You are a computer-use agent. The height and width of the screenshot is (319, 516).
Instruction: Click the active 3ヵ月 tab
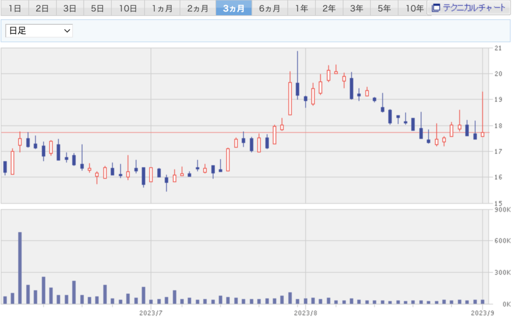pos(234,8)
